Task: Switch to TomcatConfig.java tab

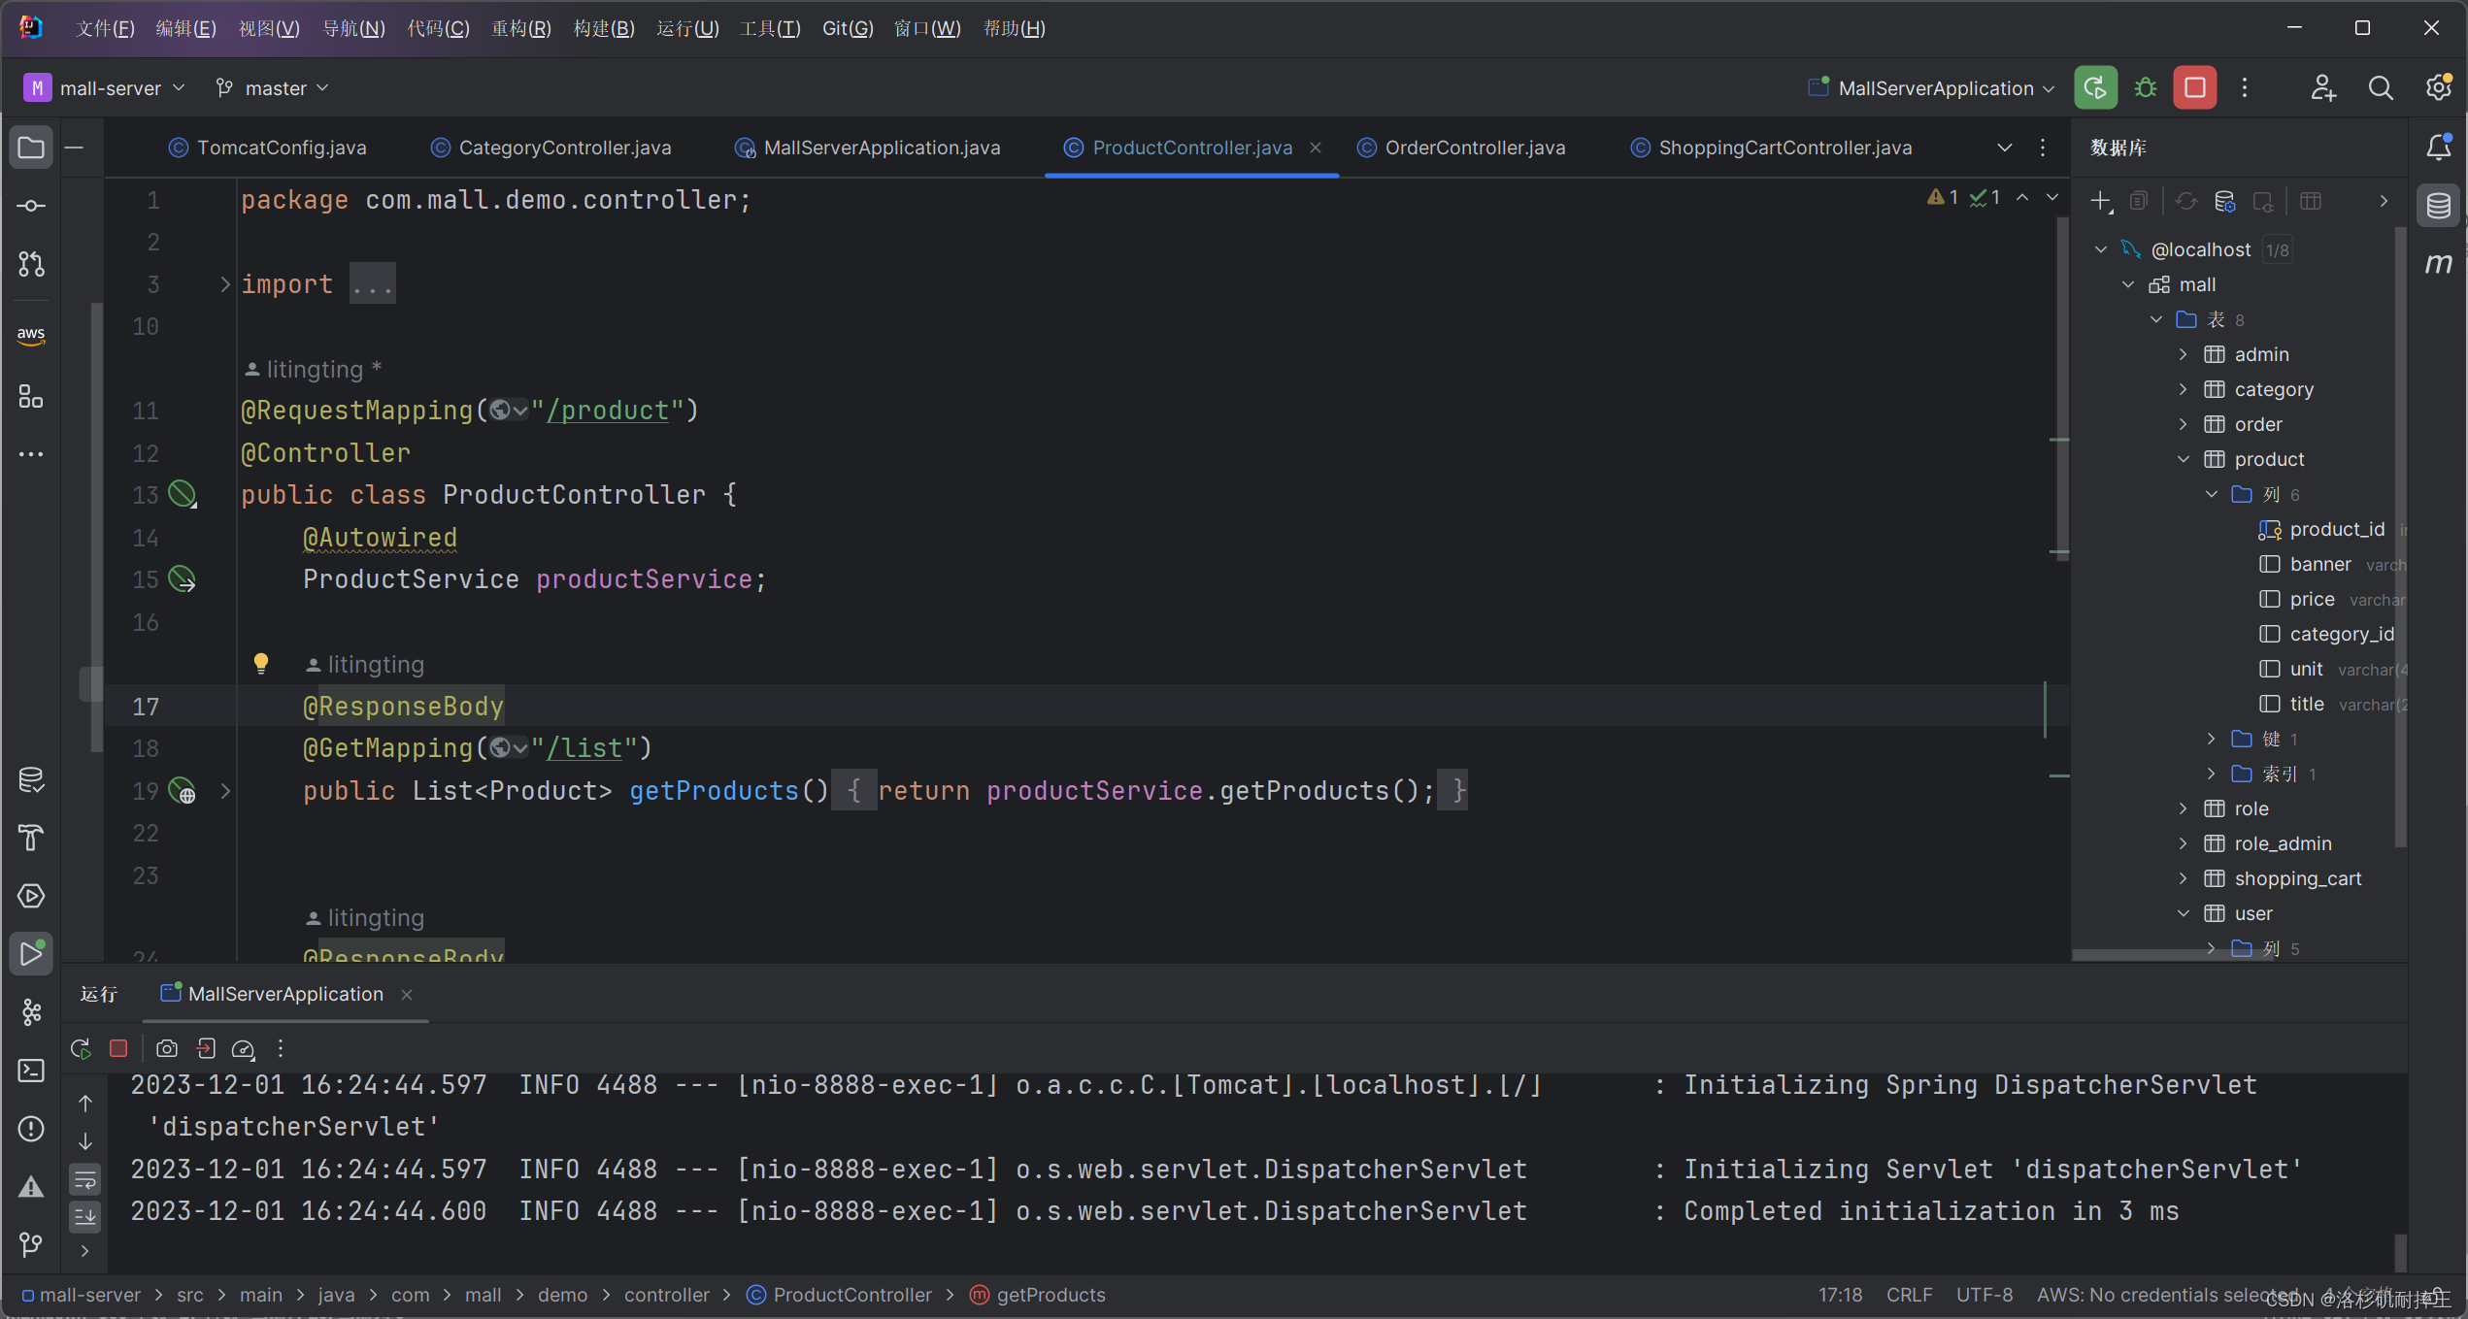Action: point(268,148)
